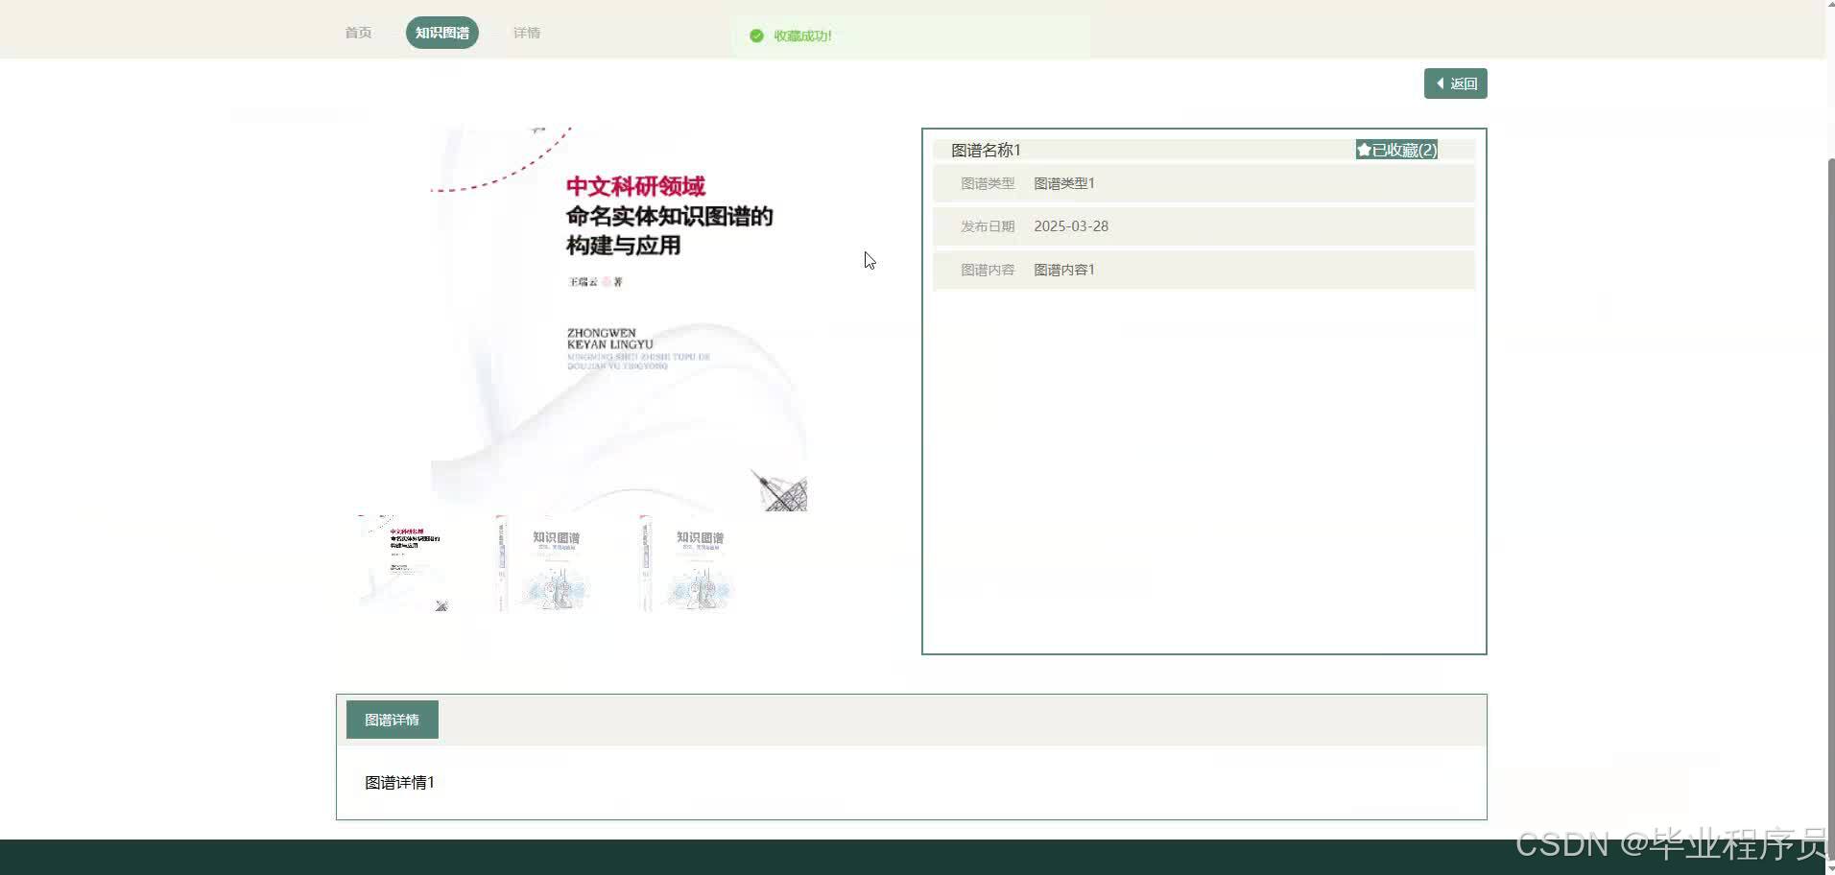Image resolution: width=1835 pixels, height=875 pixels.
Task: Toggle the 已收藏(2) favorite button
Action: tap(1396, 150)
